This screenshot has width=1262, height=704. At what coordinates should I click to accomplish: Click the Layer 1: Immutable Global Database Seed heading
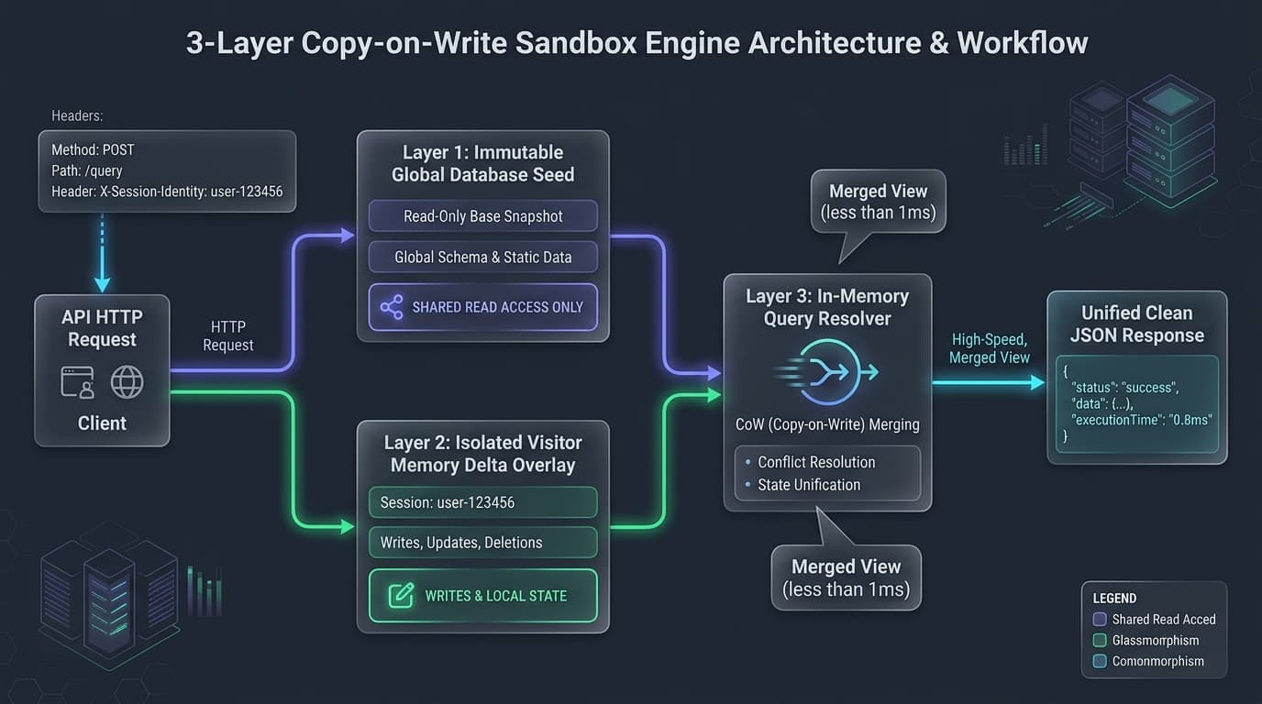482,163
